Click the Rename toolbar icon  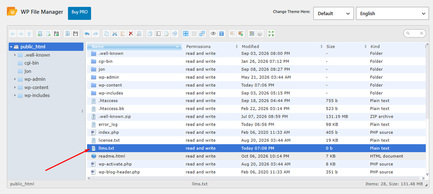158,34
